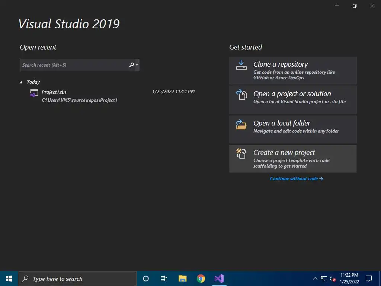
Task: Open Project1.sln from recent list
Action: (112, 96)
